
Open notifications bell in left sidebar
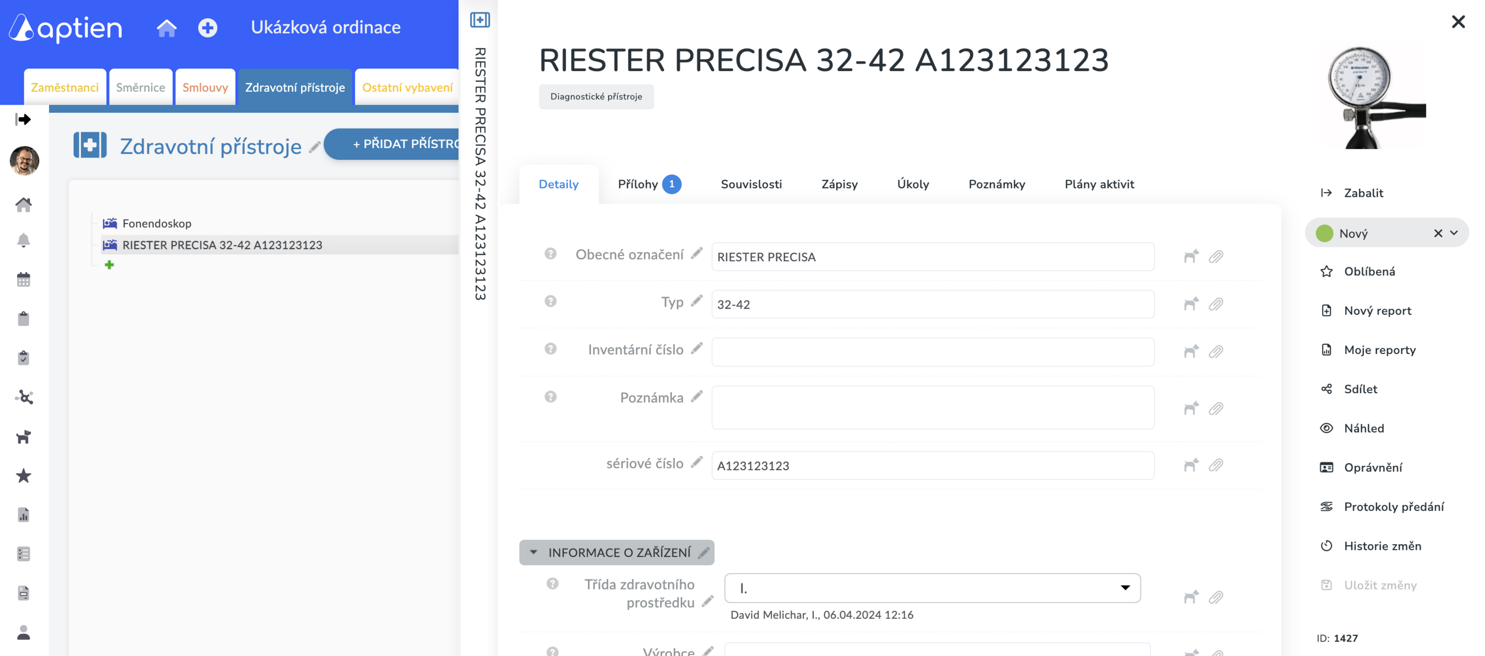click(x=23, y=240)
